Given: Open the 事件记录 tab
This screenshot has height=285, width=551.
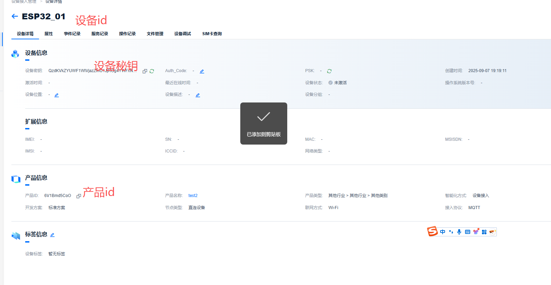Looking at the screenshot, I should tap(72, 34).
